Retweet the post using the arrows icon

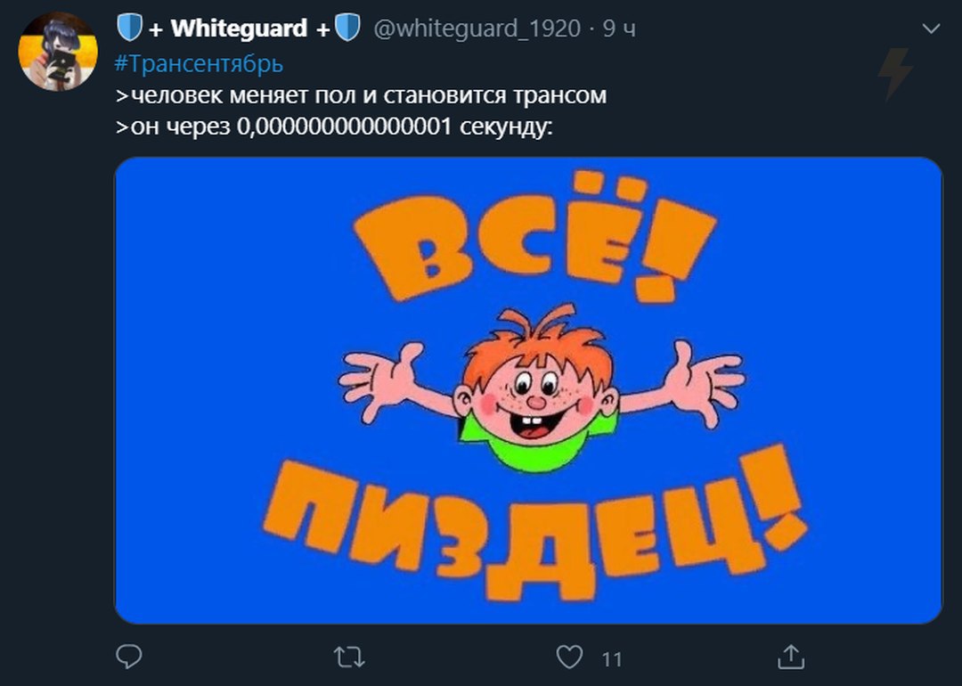[350, 657]
